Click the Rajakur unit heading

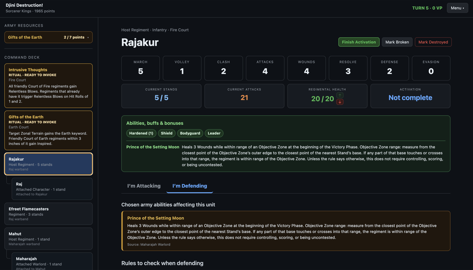coord(140,42)
